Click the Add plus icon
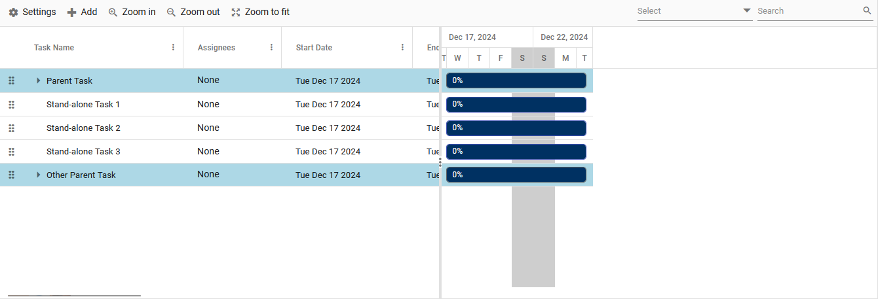The height and width of the screenshot is (299, 878). tap(72, 12)
